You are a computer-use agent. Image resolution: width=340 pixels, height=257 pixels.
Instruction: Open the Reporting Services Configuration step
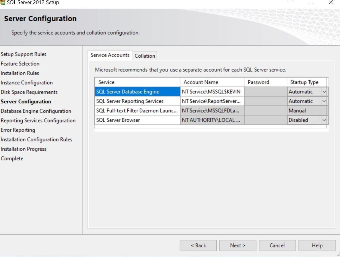(38, 120)
